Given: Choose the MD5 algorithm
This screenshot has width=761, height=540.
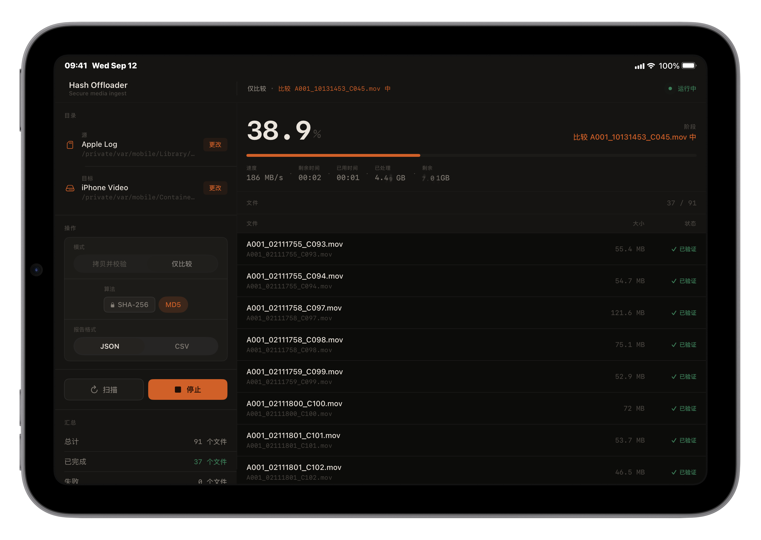Looking at the screenshot, I should click(x=173, y=305).
